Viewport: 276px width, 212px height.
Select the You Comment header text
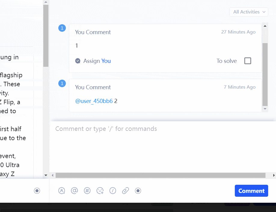click(93, 32)
